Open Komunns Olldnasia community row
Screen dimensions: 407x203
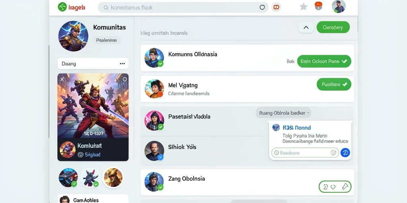(x=247, y=58)
